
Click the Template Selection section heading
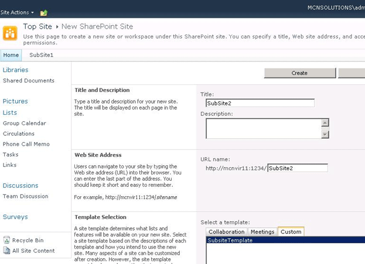[100, 217]
